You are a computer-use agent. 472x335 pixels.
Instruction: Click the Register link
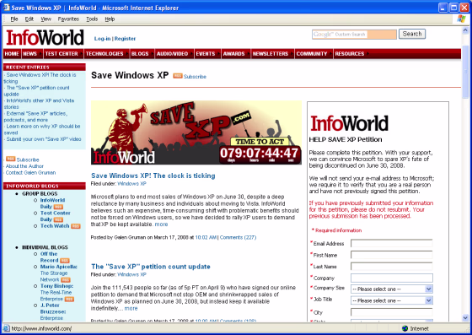[125, 39]
